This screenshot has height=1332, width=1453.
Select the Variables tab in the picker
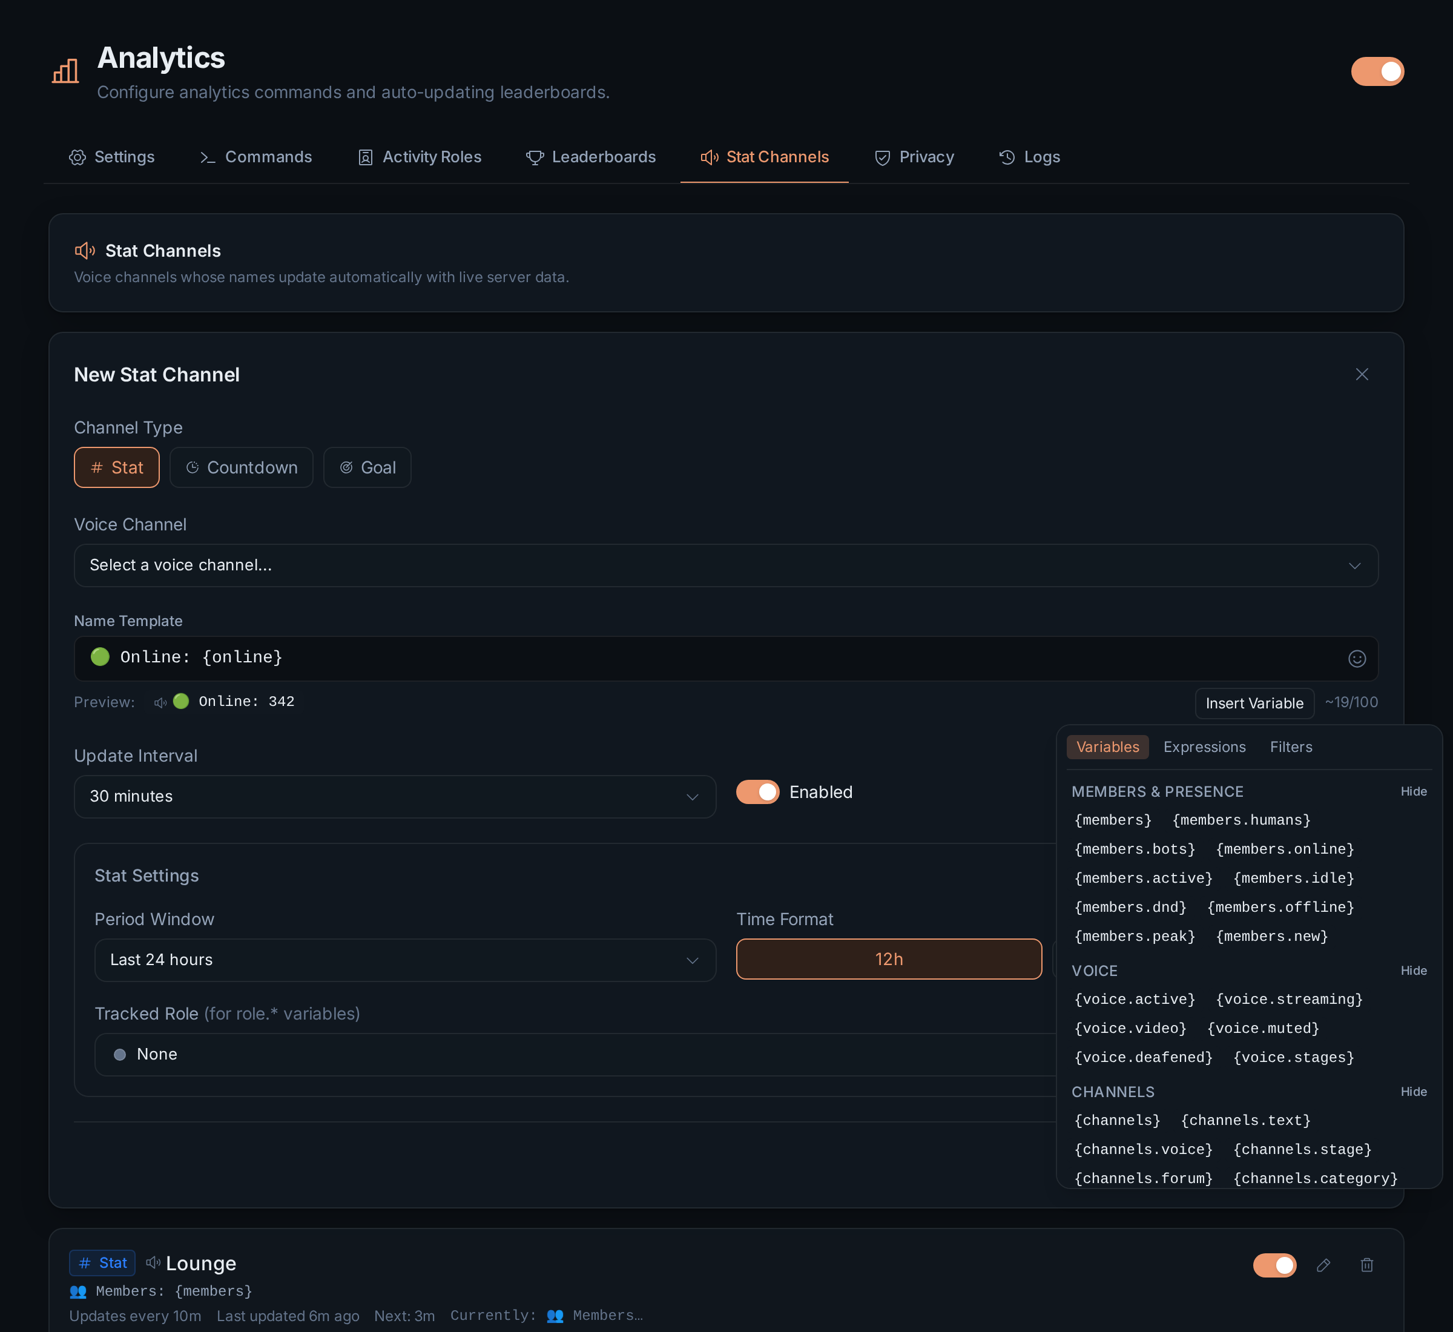(1108, 748)
